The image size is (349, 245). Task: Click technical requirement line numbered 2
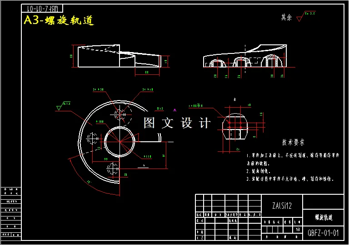[258, 171]
